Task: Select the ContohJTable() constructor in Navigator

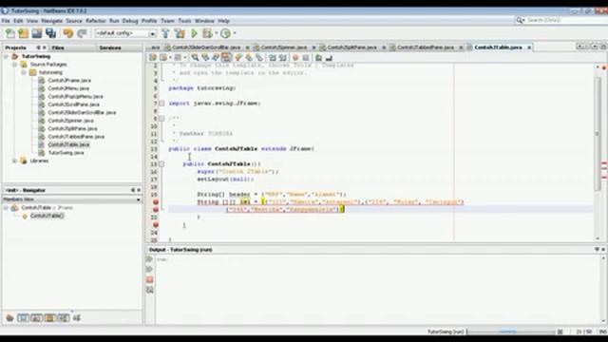Action: (x=47, y=216)
